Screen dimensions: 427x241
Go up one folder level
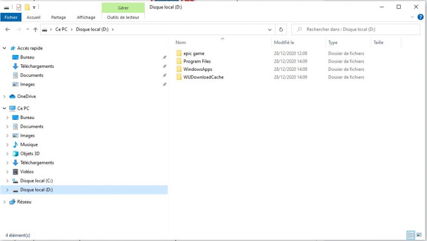(x=35, y=29)
